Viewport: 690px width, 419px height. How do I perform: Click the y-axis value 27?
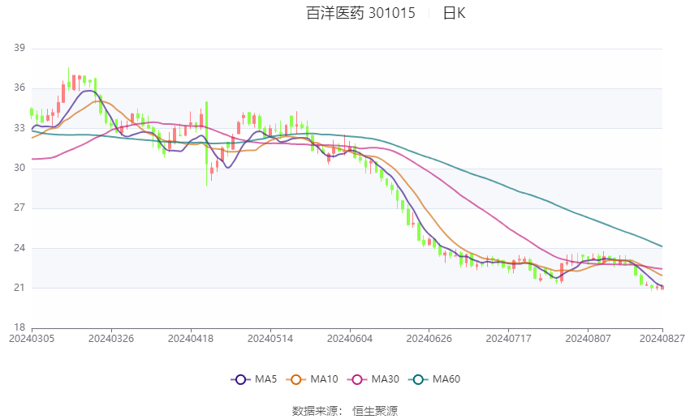coord(19,207)
